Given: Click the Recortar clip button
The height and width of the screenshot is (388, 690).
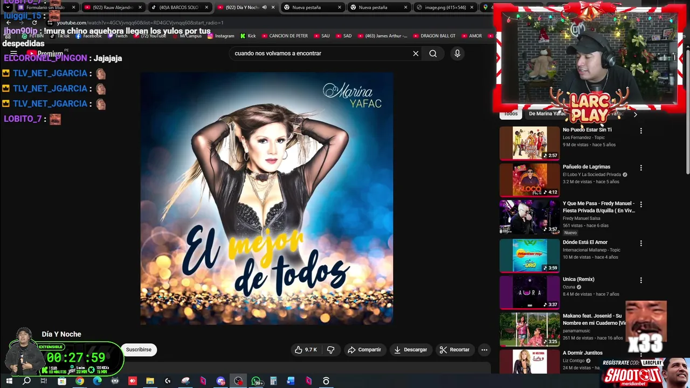Looking at the screenshot, I should tap(454, 350).
